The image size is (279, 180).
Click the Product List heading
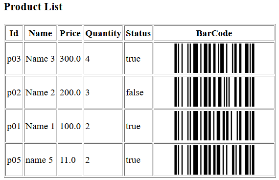click(33, 7)
